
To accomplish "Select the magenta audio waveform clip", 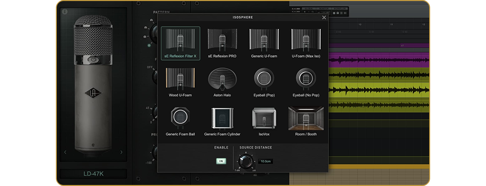I will click(x=379, y=60).
